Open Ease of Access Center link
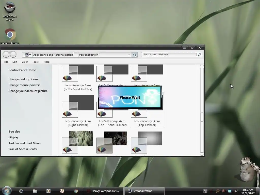Image resolution: width=260 pixels, height=195 pixels. pyautogui.click(x=23, y=149)
